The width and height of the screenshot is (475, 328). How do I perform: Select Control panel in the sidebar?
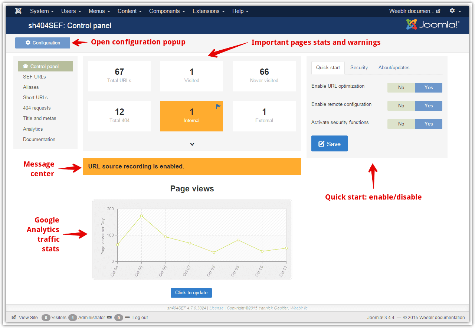click(x=45, y=66)
